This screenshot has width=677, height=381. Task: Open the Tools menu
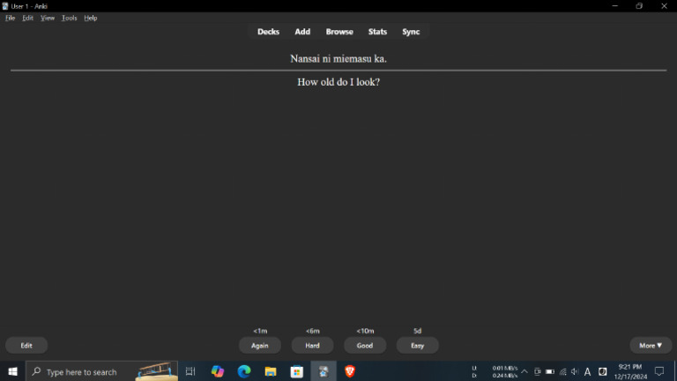click(x=69, y=18)
